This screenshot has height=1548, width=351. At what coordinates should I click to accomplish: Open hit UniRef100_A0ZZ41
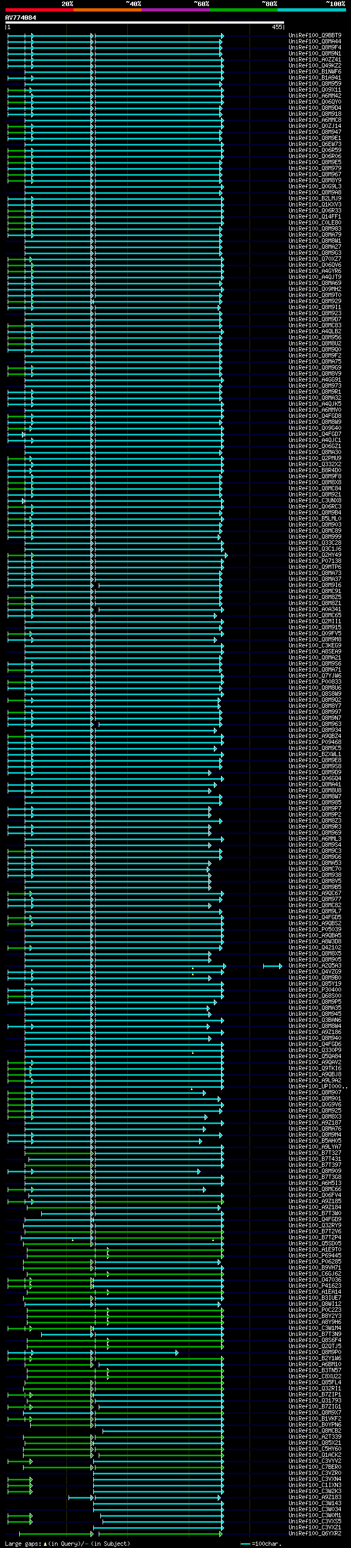tap(315, 59)
